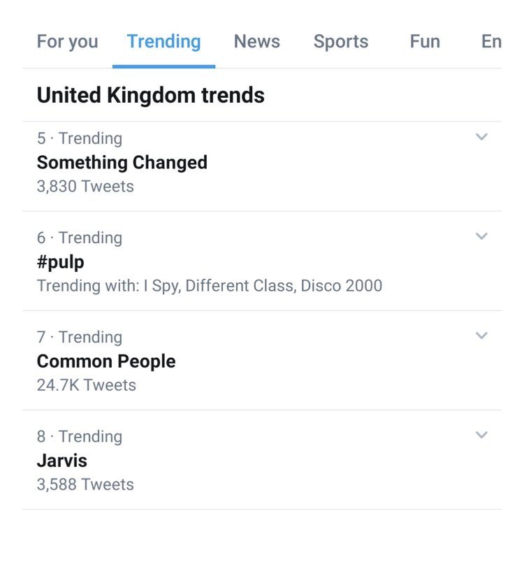This screenshot has height=564, width=524.
Task: Click the chevron next to Jarvis trend
Action: pos(481,435)
